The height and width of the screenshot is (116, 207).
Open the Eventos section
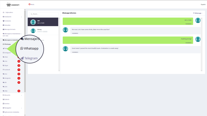[x=6, y=104]
